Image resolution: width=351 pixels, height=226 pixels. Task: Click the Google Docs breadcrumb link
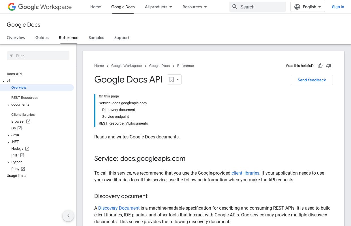point(159,66)
